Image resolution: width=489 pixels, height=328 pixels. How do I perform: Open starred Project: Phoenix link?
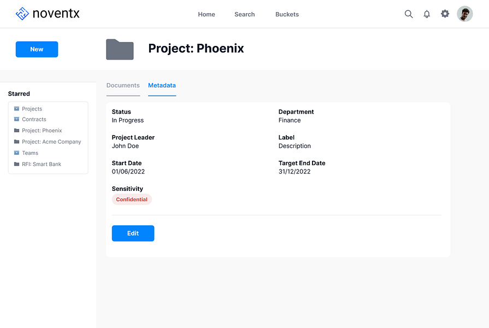pyautogui.click(x=42, y=131)
